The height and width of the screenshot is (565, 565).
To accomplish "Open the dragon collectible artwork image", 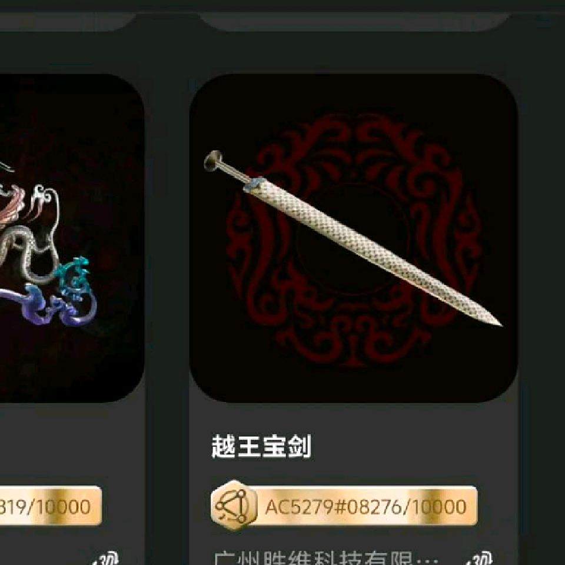I will [x=72, y=238].
